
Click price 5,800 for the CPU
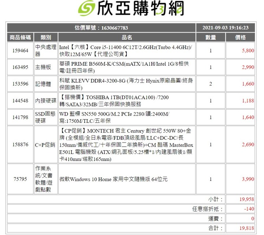click(x=248, y=51)
